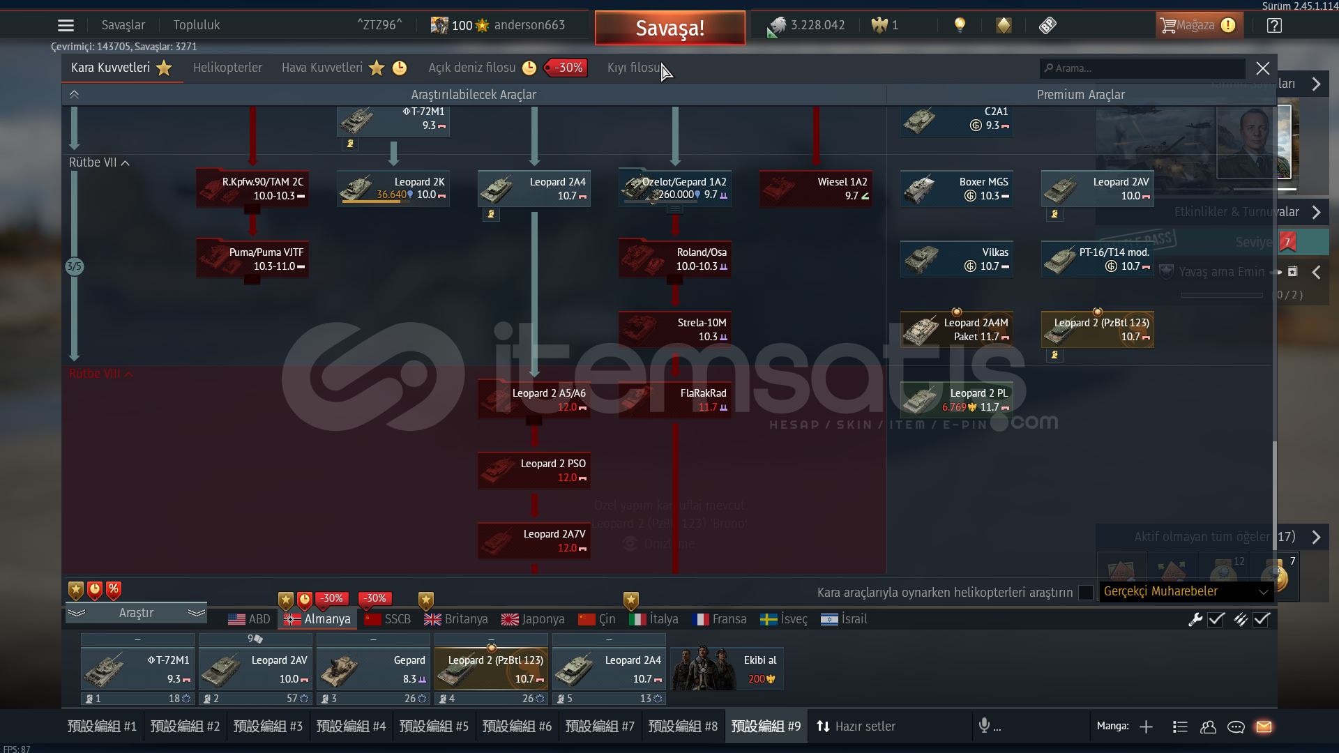This screenshot has width=1339, height=753.
Task: Click the Silver Lions currency icon
Action: (x=776, y=26)
